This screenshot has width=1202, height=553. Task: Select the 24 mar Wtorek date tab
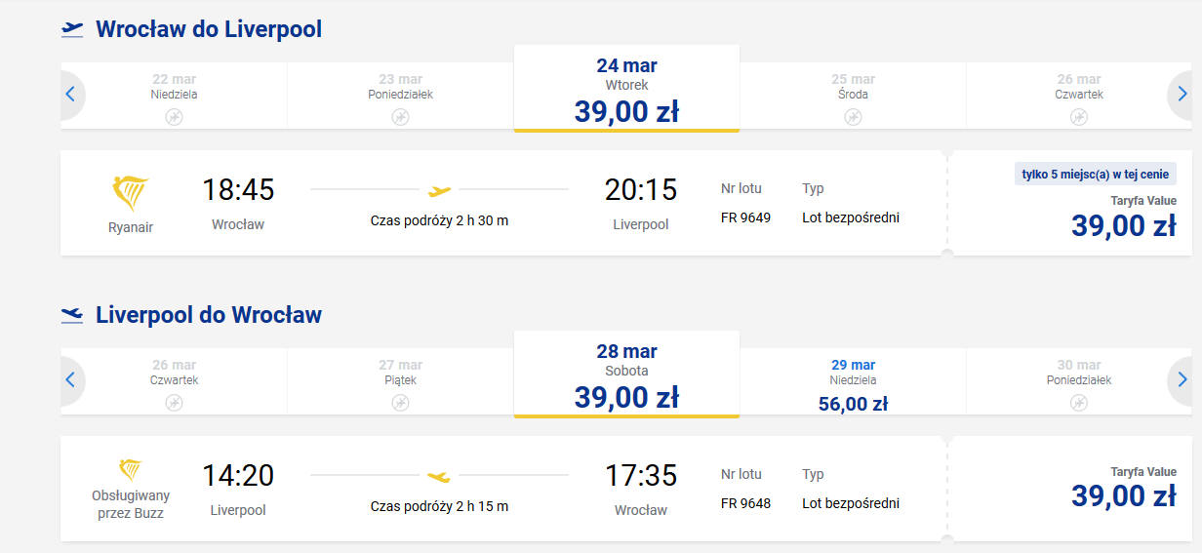(x=626, y=89)
